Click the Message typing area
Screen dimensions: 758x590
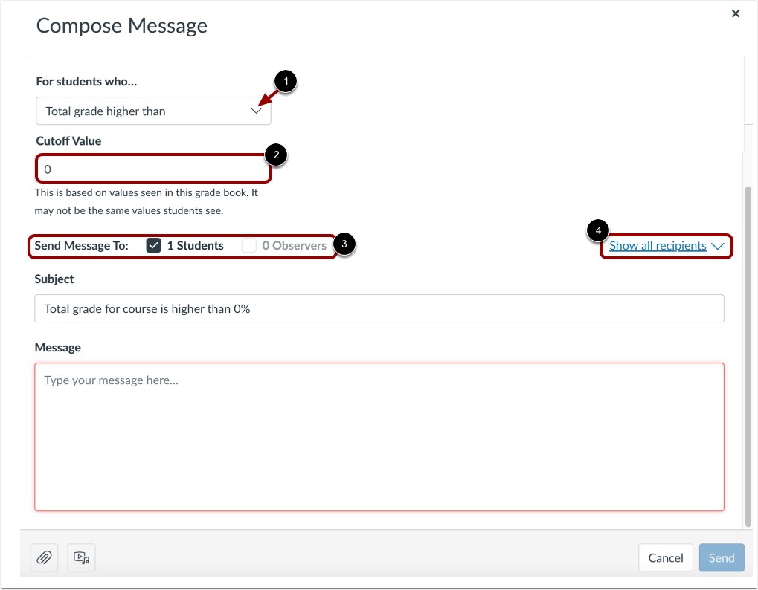point(379,436)
